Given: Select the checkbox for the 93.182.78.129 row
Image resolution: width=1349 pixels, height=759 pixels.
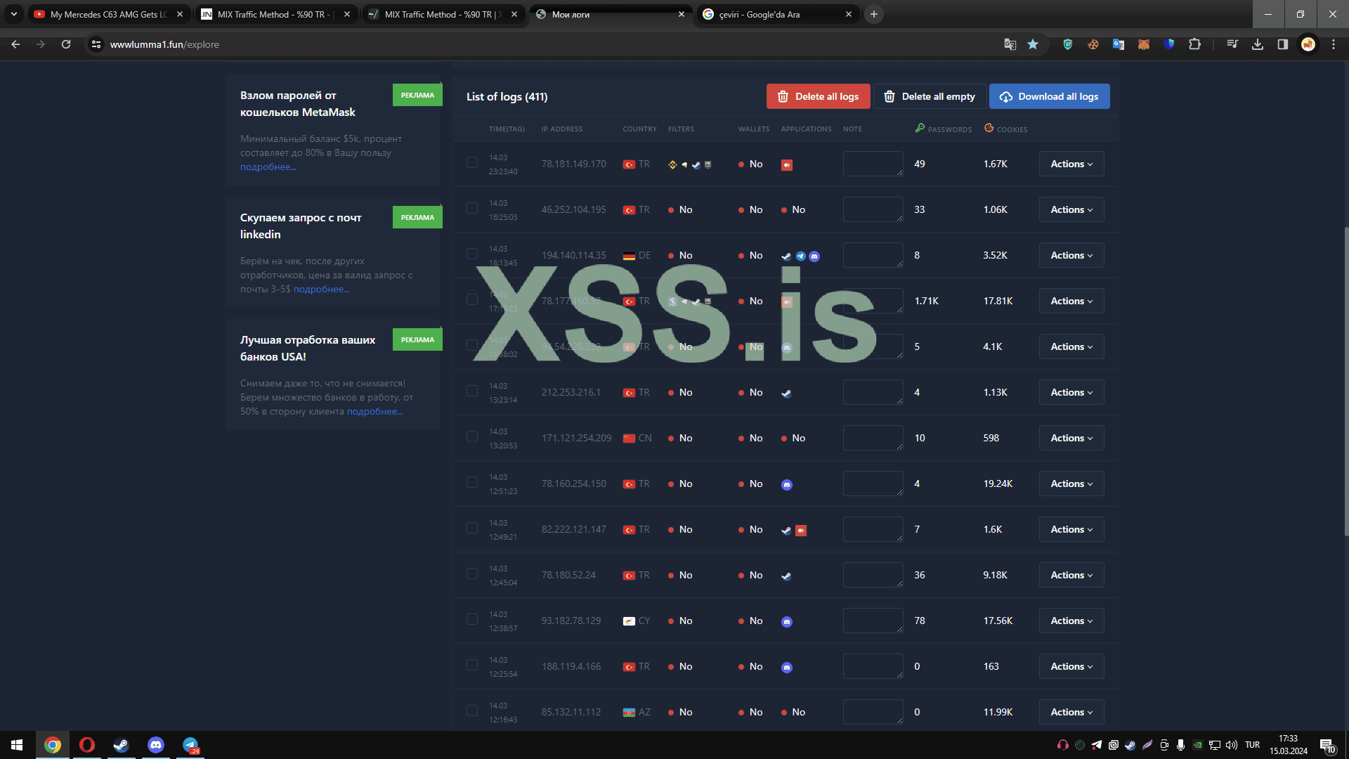Looking at the screenshot, I should pyautogui.click(x=472, y=620).
